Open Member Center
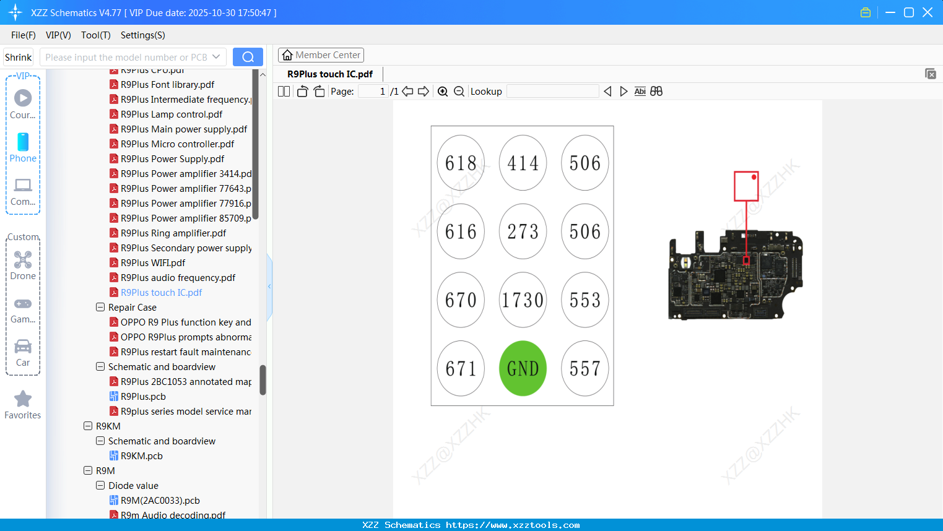Viewport: 943px width, 531px height. click(321, 55)
